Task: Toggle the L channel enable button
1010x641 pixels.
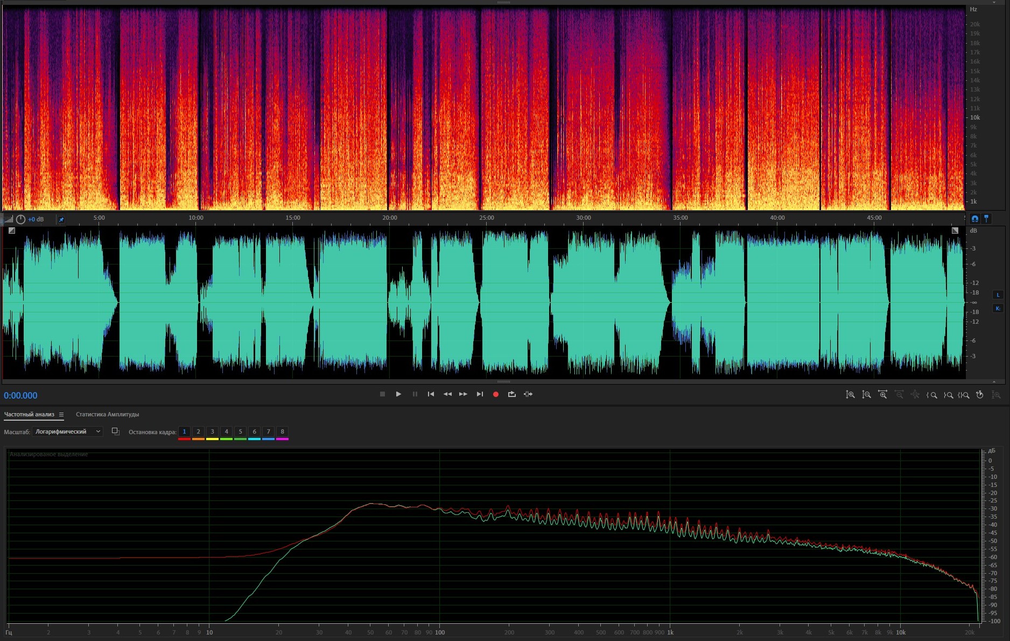Action: tap(998, 295)
